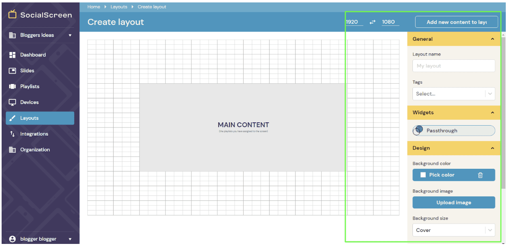Click the Devices monitor icon
Screen dimensions: 509x252
coord(12,102)
